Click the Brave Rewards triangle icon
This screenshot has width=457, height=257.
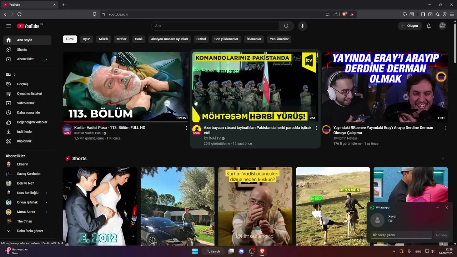pos(352,14)
